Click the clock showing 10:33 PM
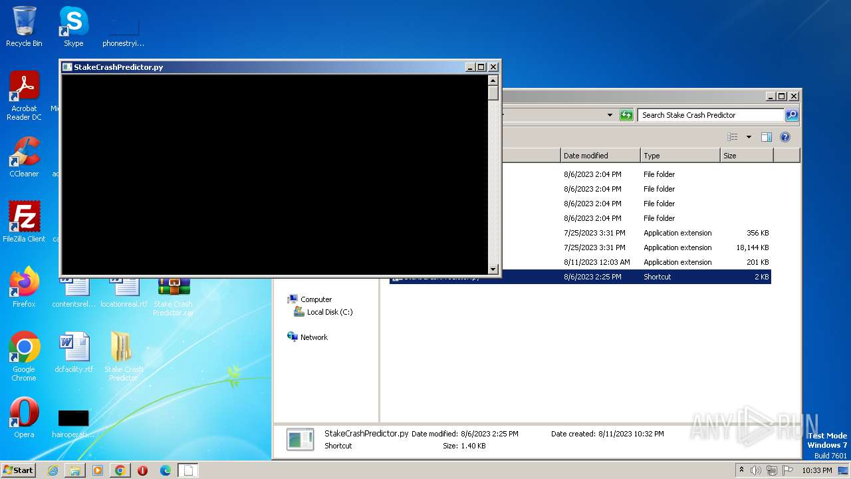 pyautogui.click(x=817, y=470)
